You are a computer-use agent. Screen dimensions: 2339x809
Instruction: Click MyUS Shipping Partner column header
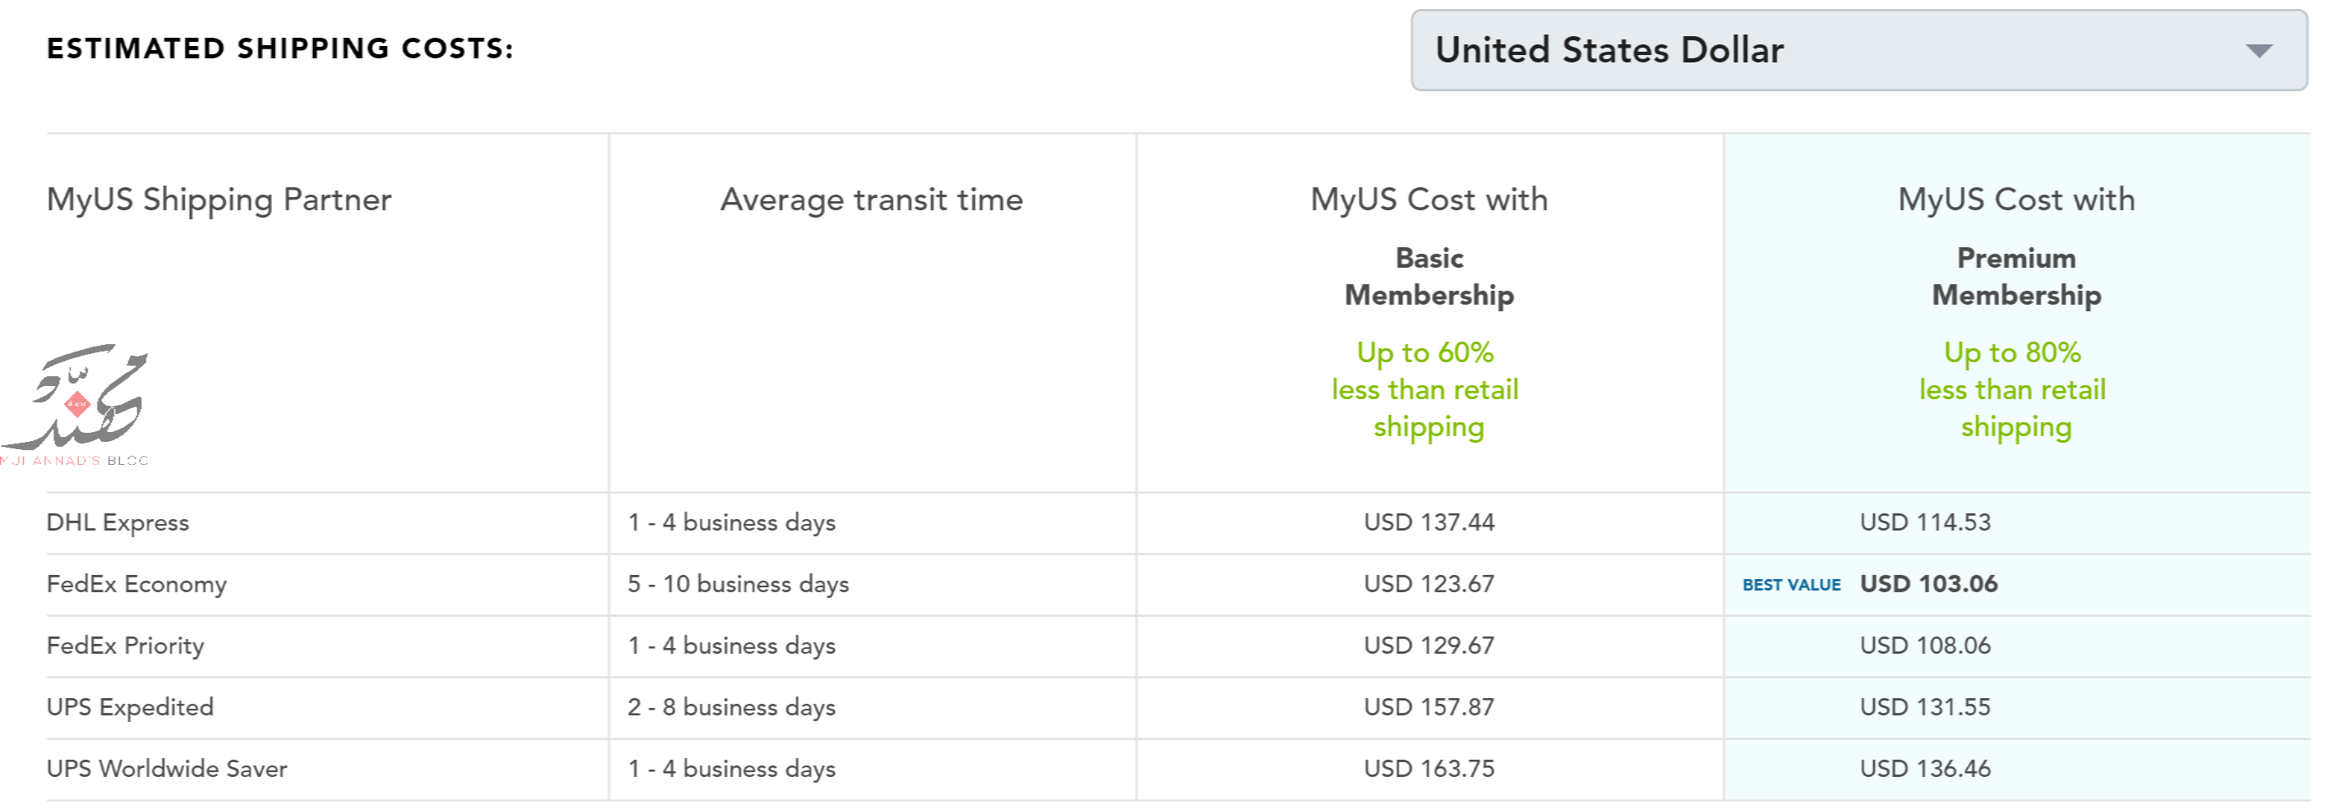click(219, 200)
